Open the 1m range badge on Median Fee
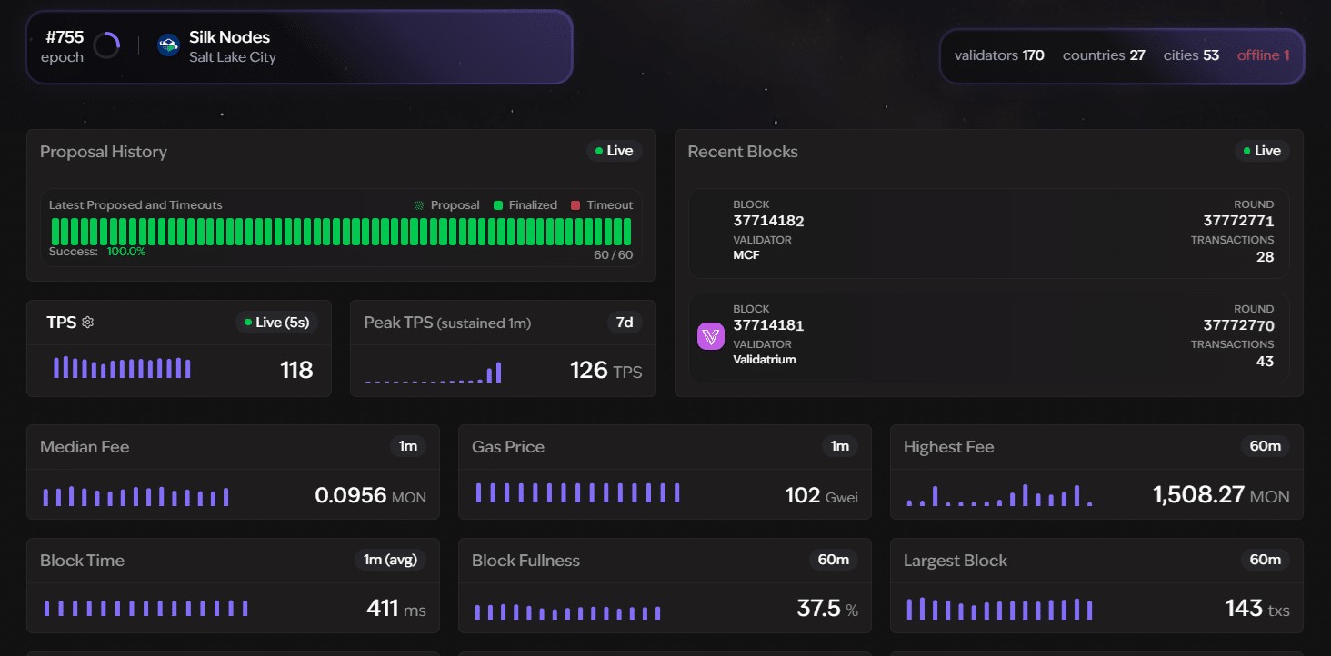Screen dimensions: 1331x656 pos(408,446)
